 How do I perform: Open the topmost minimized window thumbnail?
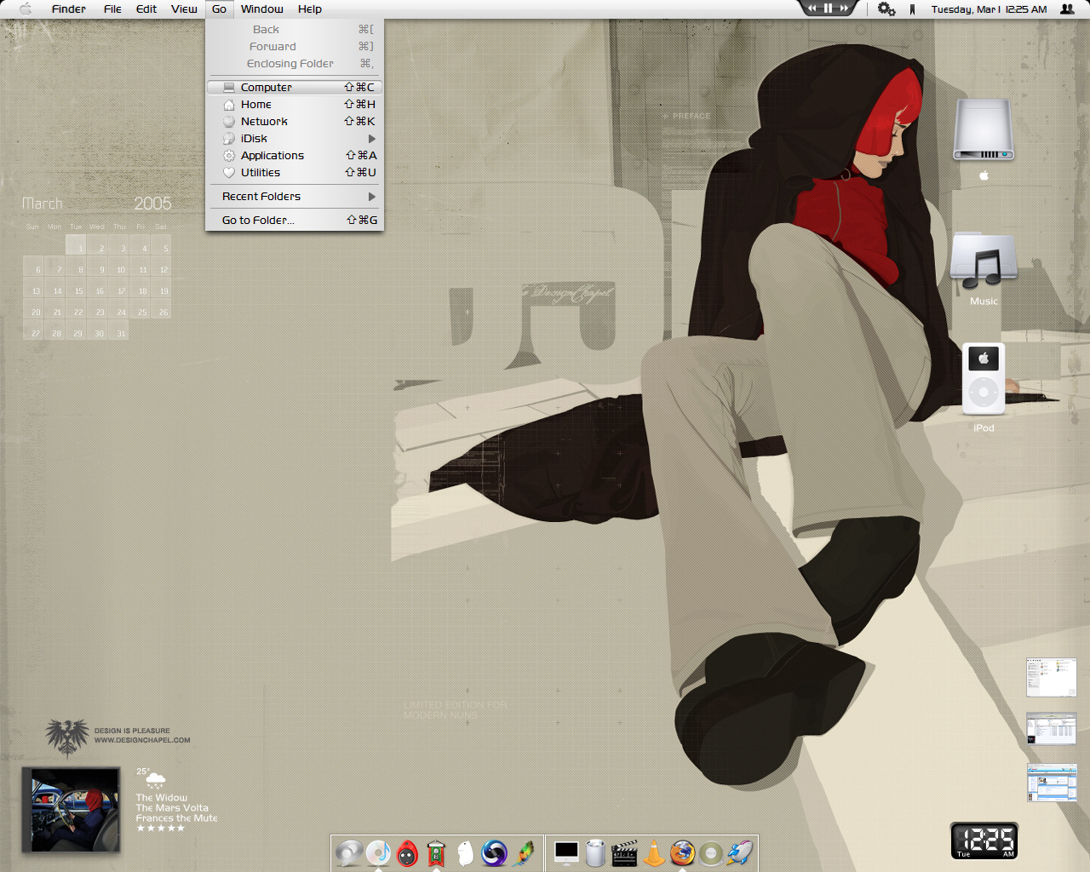[x=1052, y=677]
